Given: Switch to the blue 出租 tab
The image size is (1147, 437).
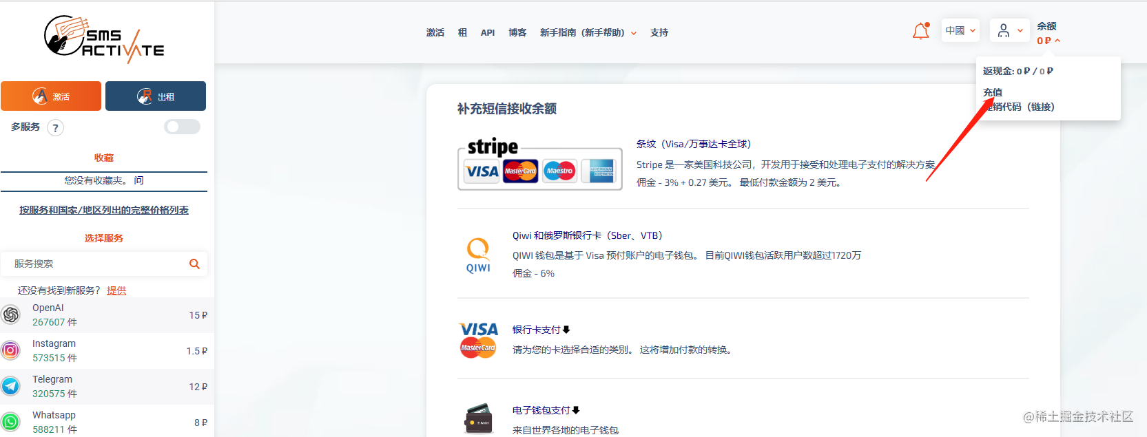Looking at the screenshot, I should point(156,96).
